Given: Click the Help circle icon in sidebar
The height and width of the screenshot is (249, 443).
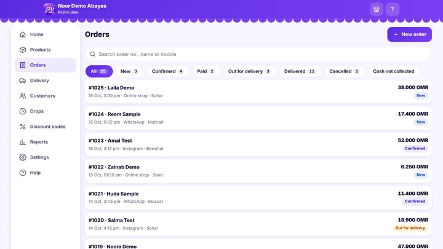Looking at the screenshot, I should click(23, 173).
